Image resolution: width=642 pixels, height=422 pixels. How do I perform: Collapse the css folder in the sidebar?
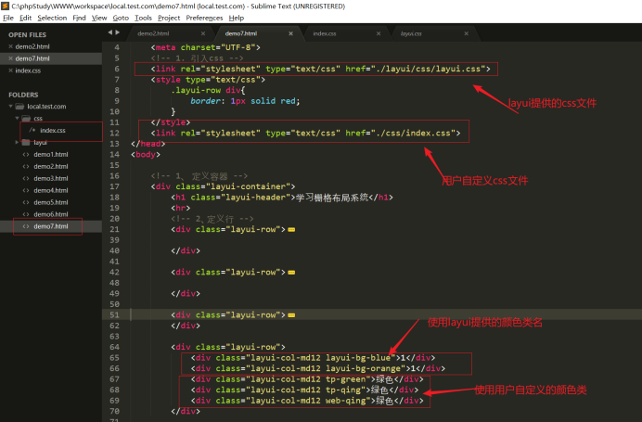[17, 119]
